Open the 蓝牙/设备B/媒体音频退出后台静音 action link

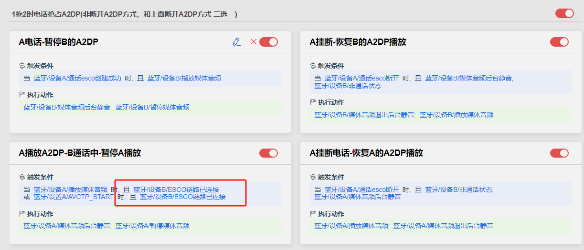click(364, 115)
